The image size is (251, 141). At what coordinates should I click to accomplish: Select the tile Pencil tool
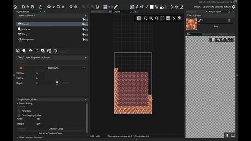pos(132,7)
